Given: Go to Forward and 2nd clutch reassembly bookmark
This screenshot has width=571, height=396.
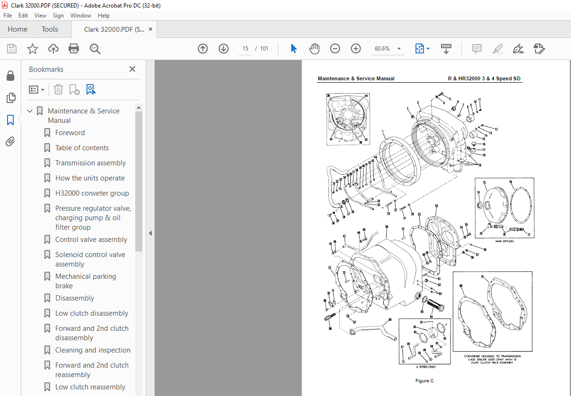Looking at the screenshot, I should pos(92,370).
